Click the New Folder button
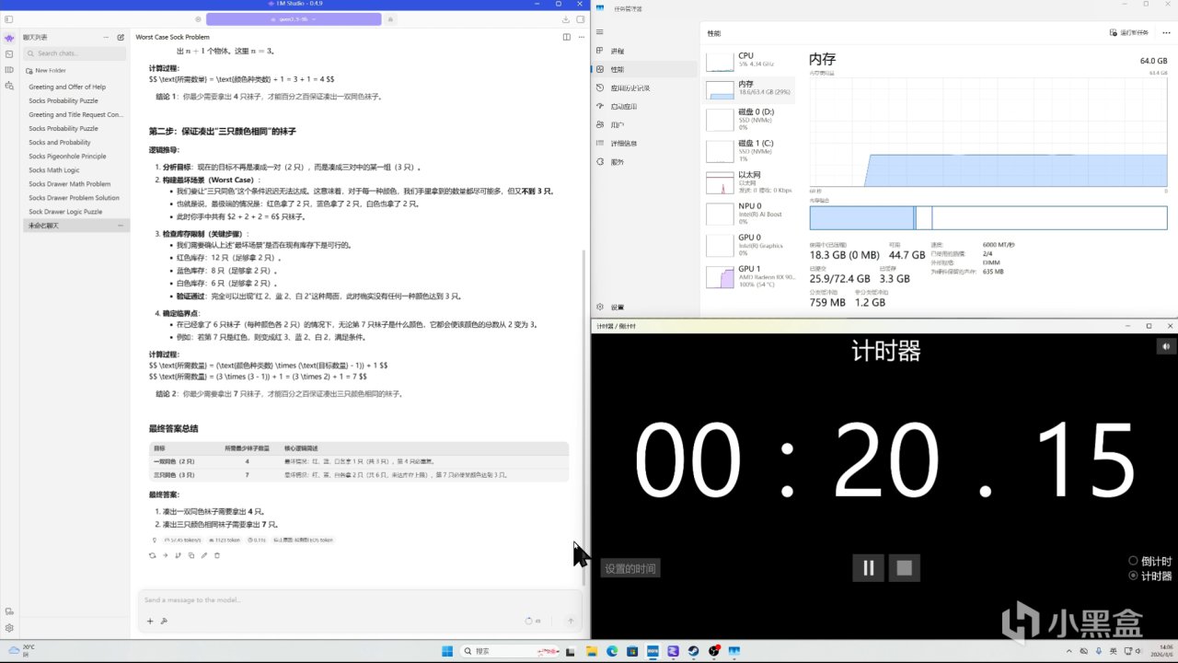This screenshot has height=663, width=1178. tap(46, 70)
